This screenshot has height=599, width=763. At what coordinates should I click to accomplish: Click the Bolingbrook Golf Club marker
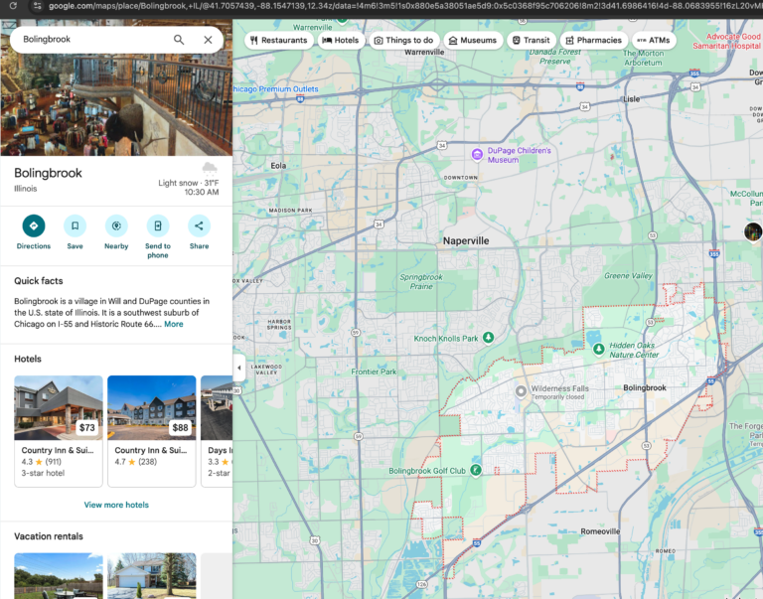[x=476, y=470]
